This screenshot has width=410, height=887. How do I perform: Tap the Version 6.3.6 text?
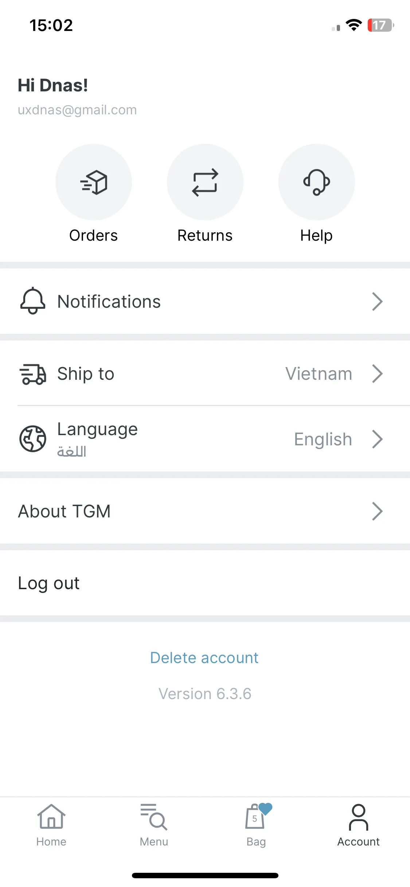pos(205,694)
